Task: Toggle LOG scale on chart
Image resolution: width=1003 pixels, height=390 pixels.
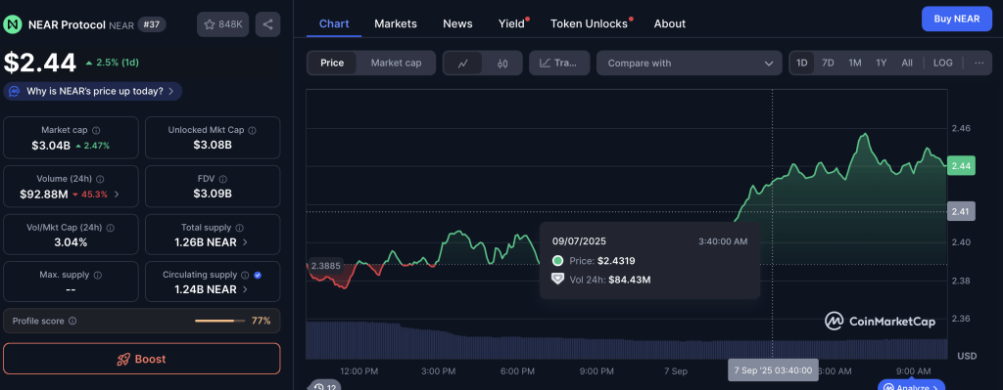Action: 943,64
